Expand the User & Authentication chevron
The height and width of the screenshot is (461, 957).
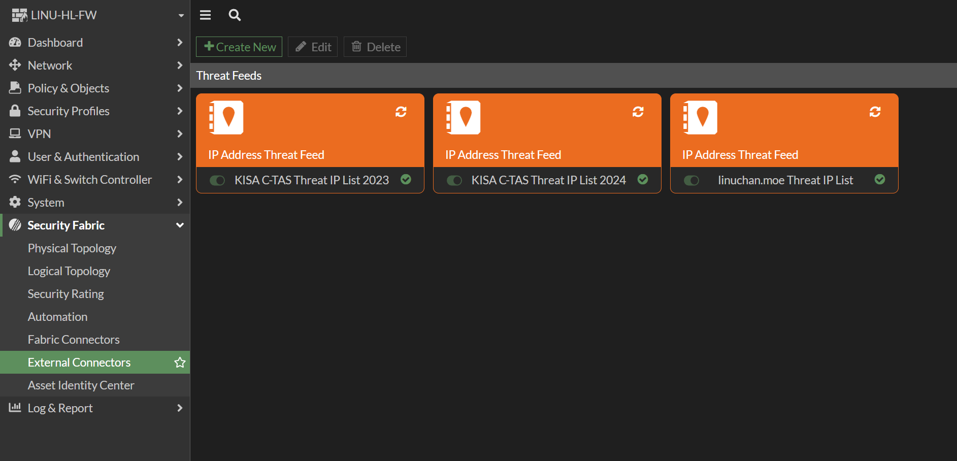[180, 156]
